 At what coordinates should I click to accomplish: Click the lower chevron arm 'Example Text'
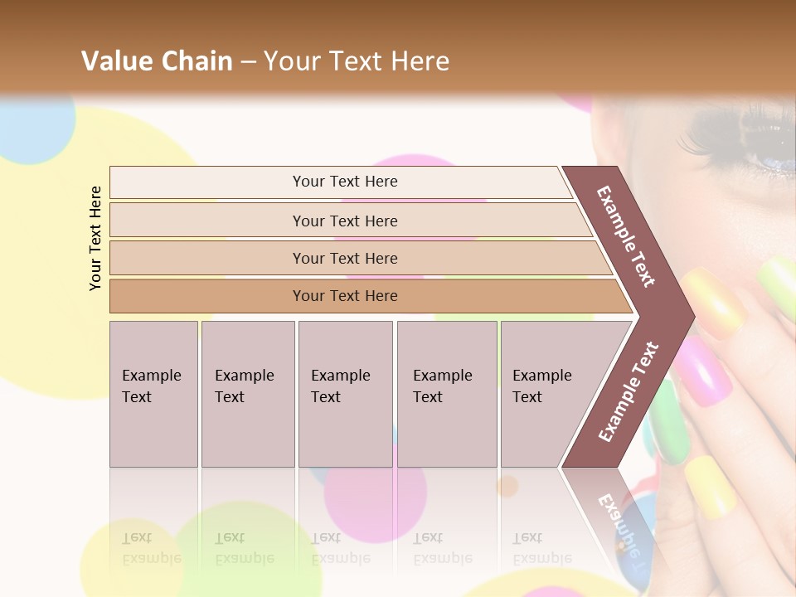(x=628, y=391)
